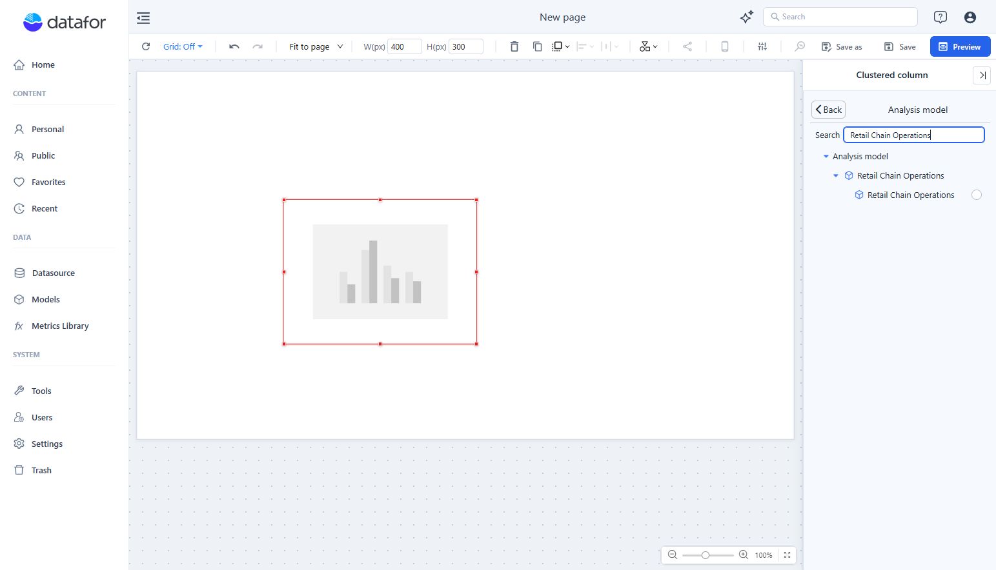Undo the last action
This screenshot has width=996, height=570.
(x=234, y=46)
